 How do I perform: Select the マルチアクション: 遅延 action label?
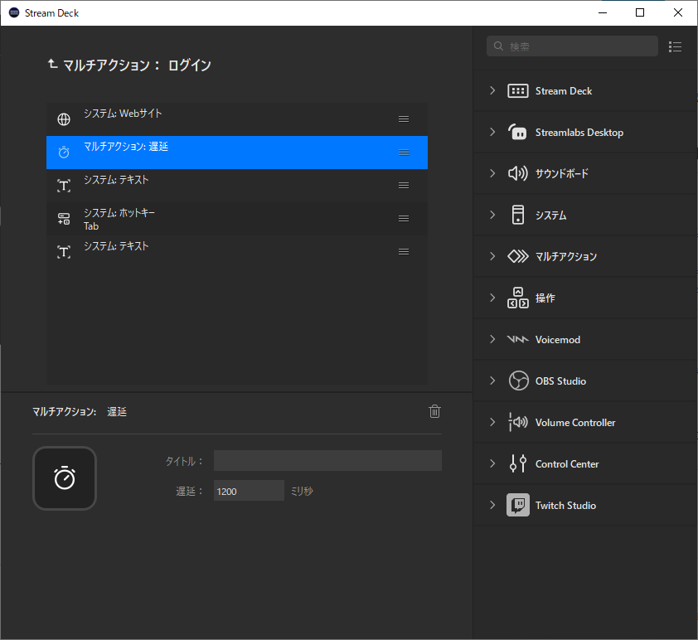pos(126,147)
